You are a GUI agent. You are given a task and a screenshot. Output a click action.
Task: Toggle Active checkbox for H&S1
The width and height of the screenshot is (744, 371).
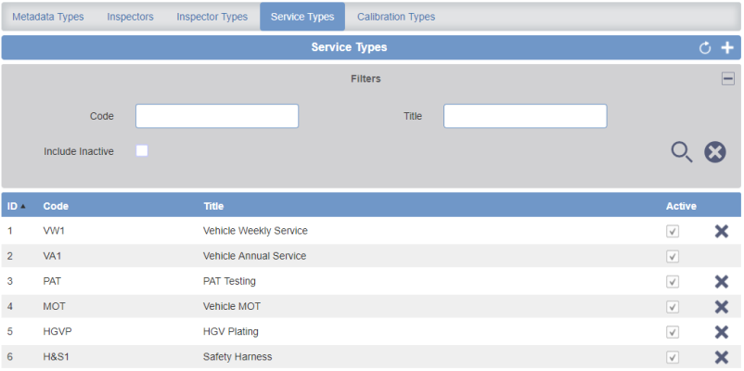(x=673, y=357)
